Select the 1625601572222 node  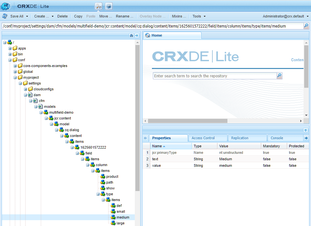(93, 147)
